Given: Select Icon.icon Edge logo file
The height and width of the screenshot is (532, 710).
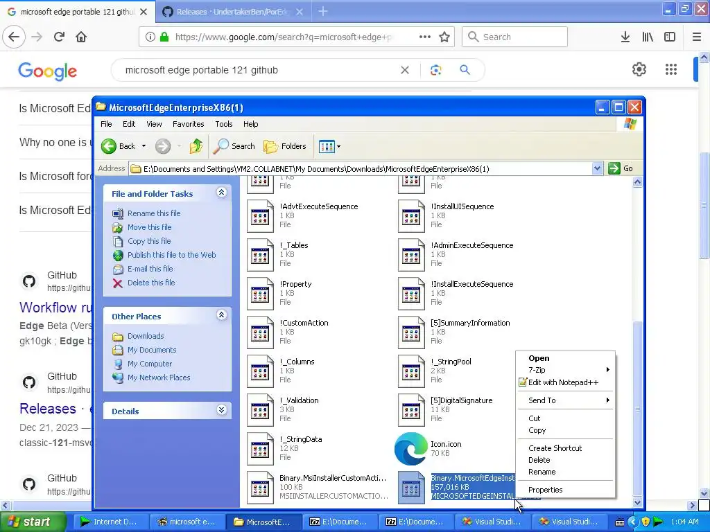Looking at the screenshot, I should pyautogui.click(x=411, y=449).
